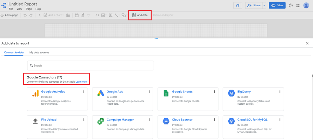Screen dimensions: 313x140
Task: Click the Add data button
Action: 140,15
